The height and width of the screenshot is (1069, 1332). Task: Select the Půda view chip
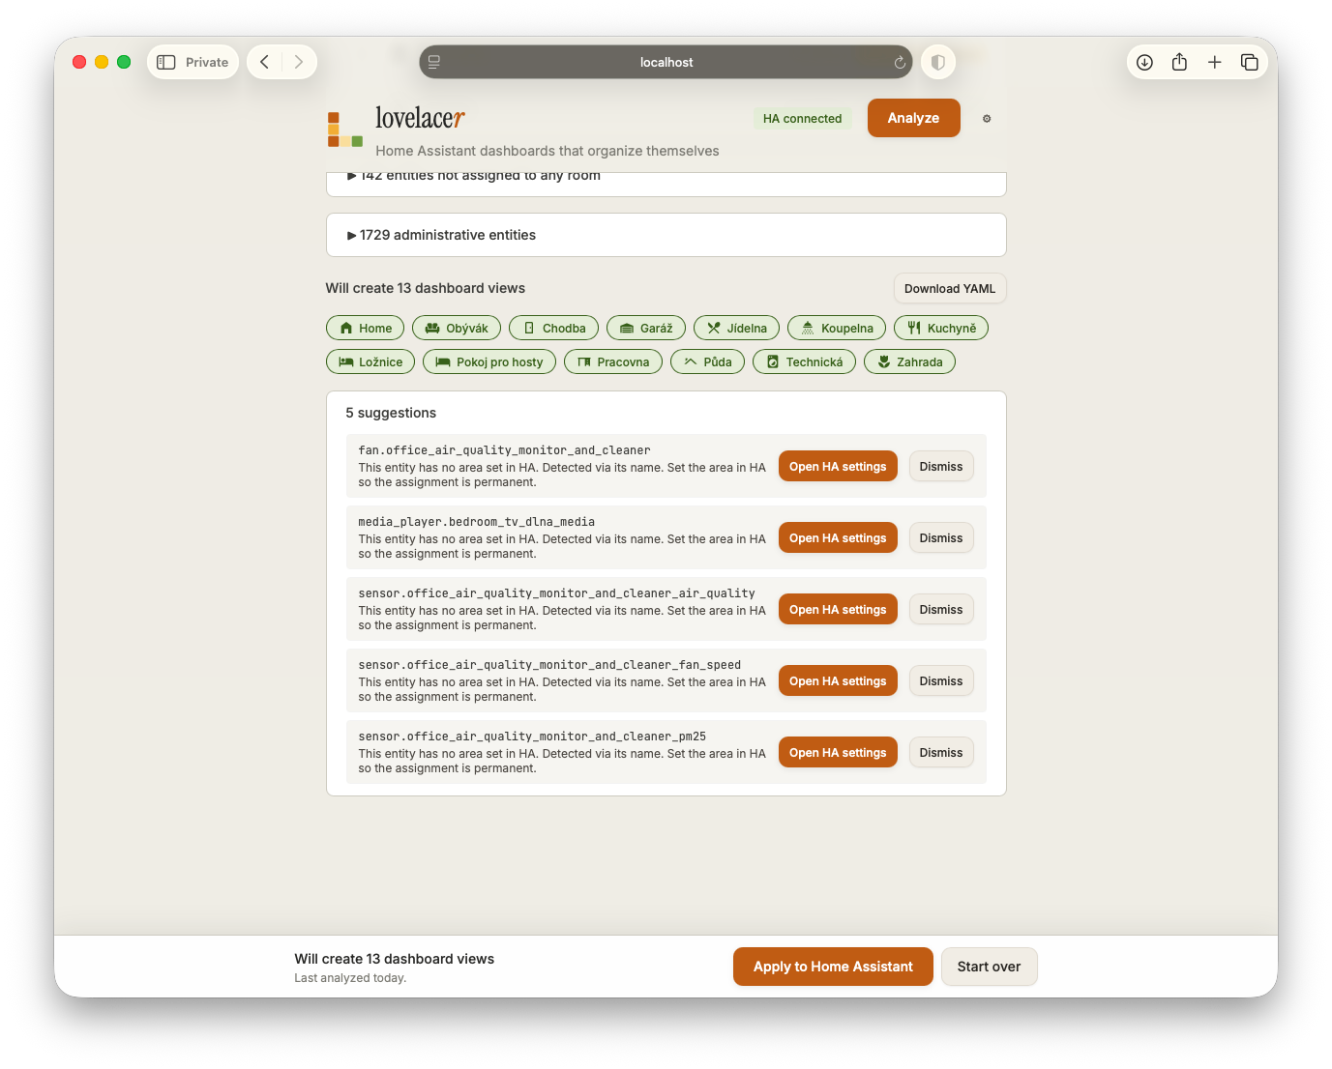[x=707, y=362]
